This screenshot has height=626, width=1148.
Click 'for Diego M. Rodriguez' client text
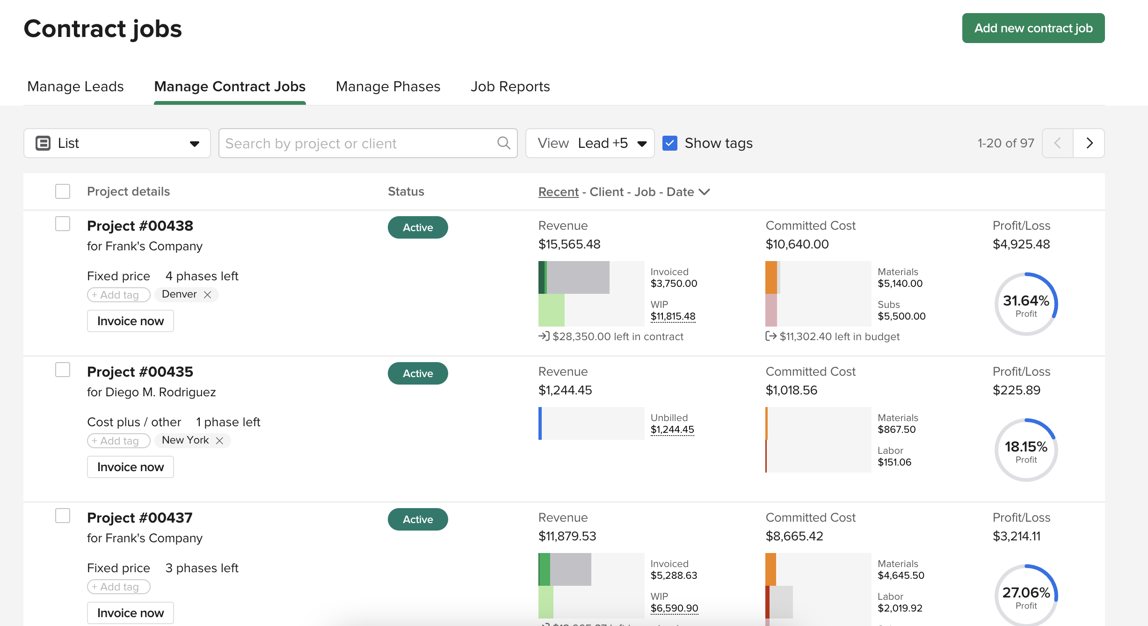[x=151, y=392]
